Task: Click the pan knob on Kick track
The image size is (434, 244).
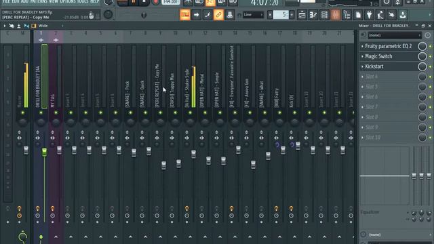Action: pos(294,122)
